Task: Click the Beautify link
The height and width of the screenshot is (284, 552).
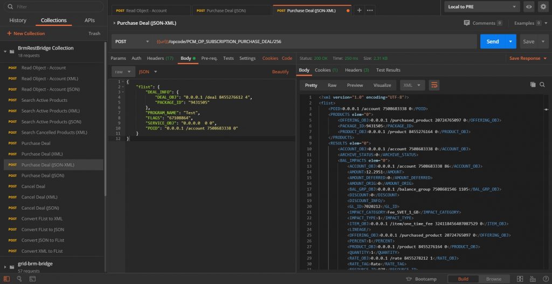Action: (x=280, y=72)
